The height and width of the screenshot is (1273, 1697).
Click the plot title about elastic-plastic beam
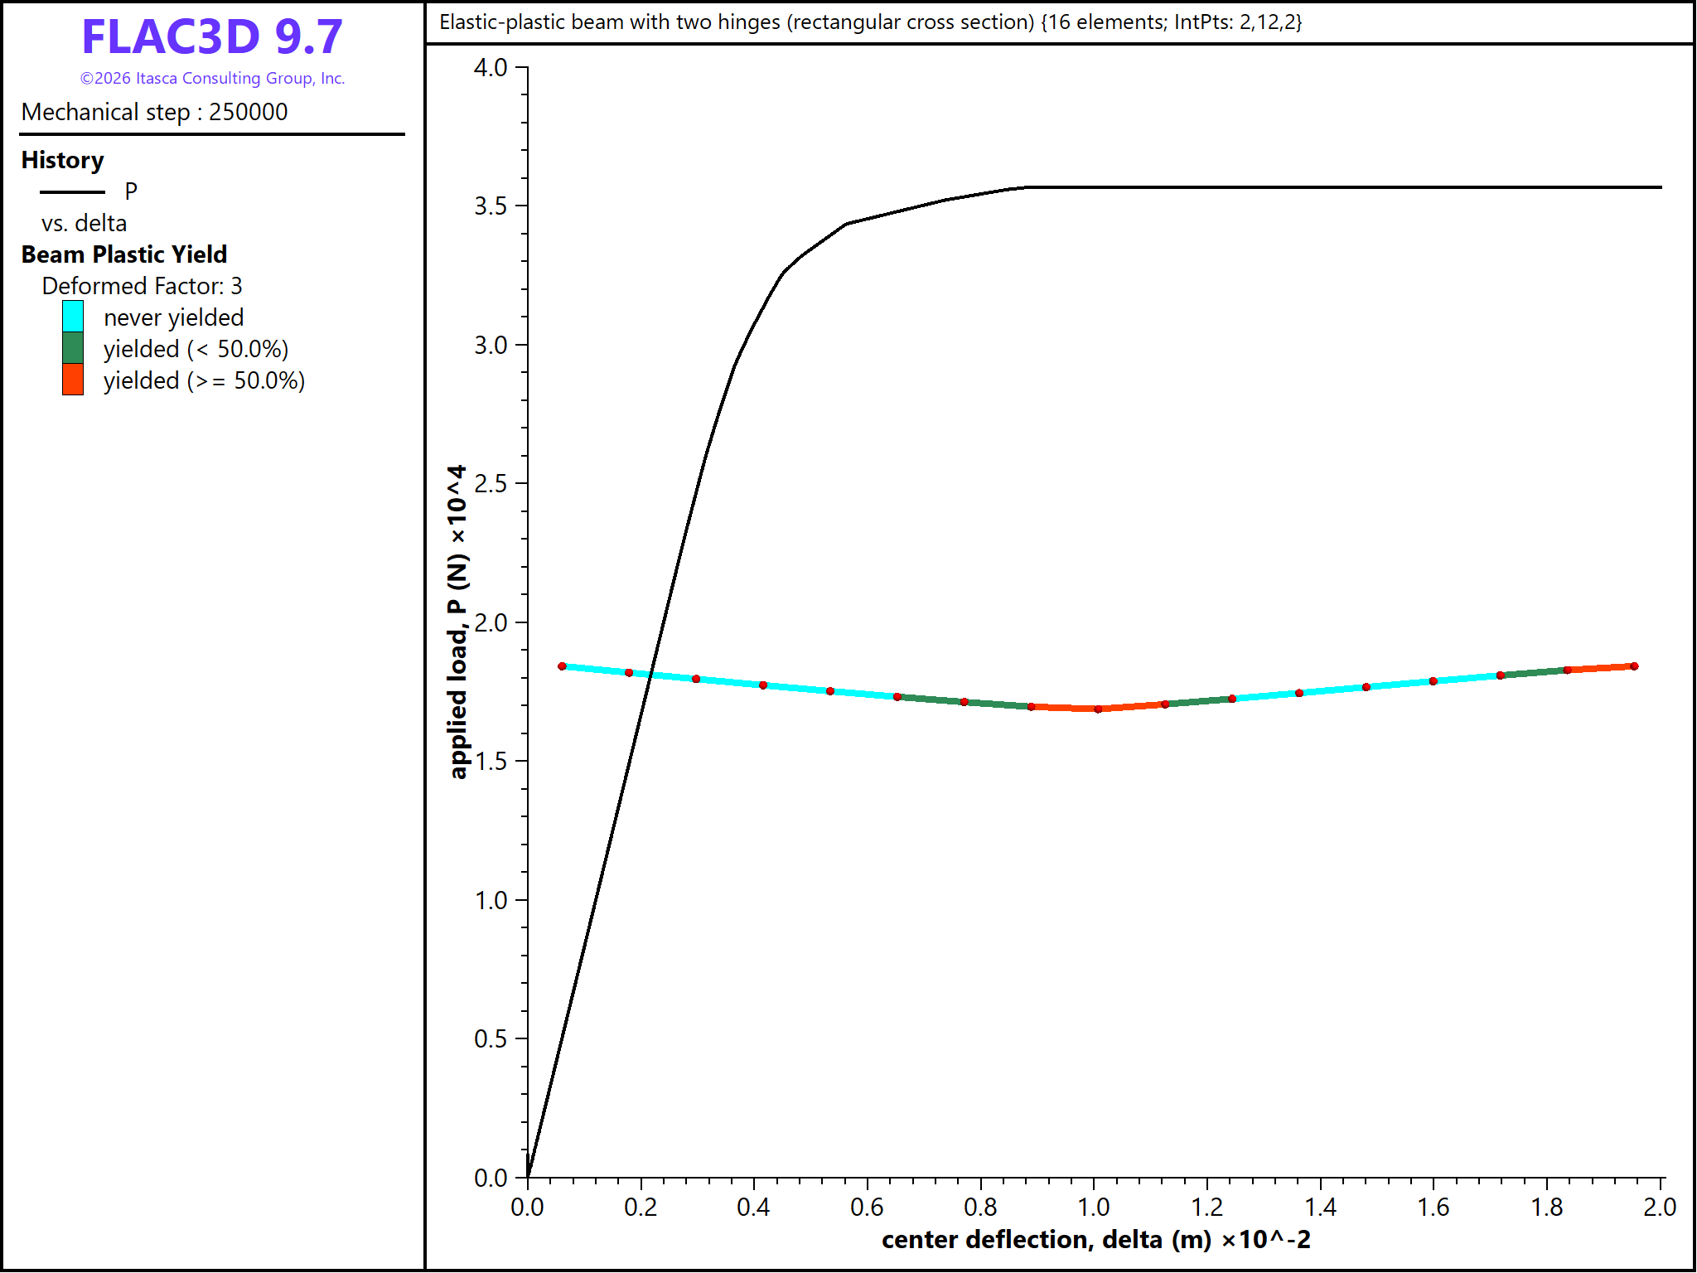pos(871,22)
